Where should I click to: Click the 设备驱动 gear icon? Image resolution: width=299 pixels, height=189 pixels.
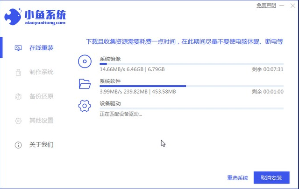point(85,106)
